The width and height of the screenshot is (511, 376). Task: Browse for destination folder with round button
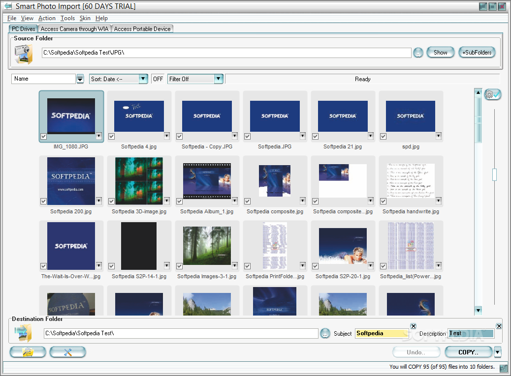[325, 333]
